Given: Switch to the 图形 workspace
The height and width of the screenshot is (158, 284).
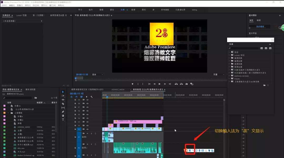Looking at the screenshot, I should 144,10.
